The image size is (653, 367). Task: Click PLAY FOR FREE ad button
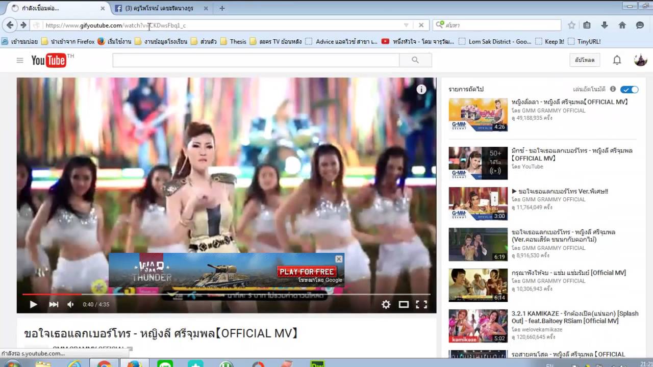tap(307, 272)
